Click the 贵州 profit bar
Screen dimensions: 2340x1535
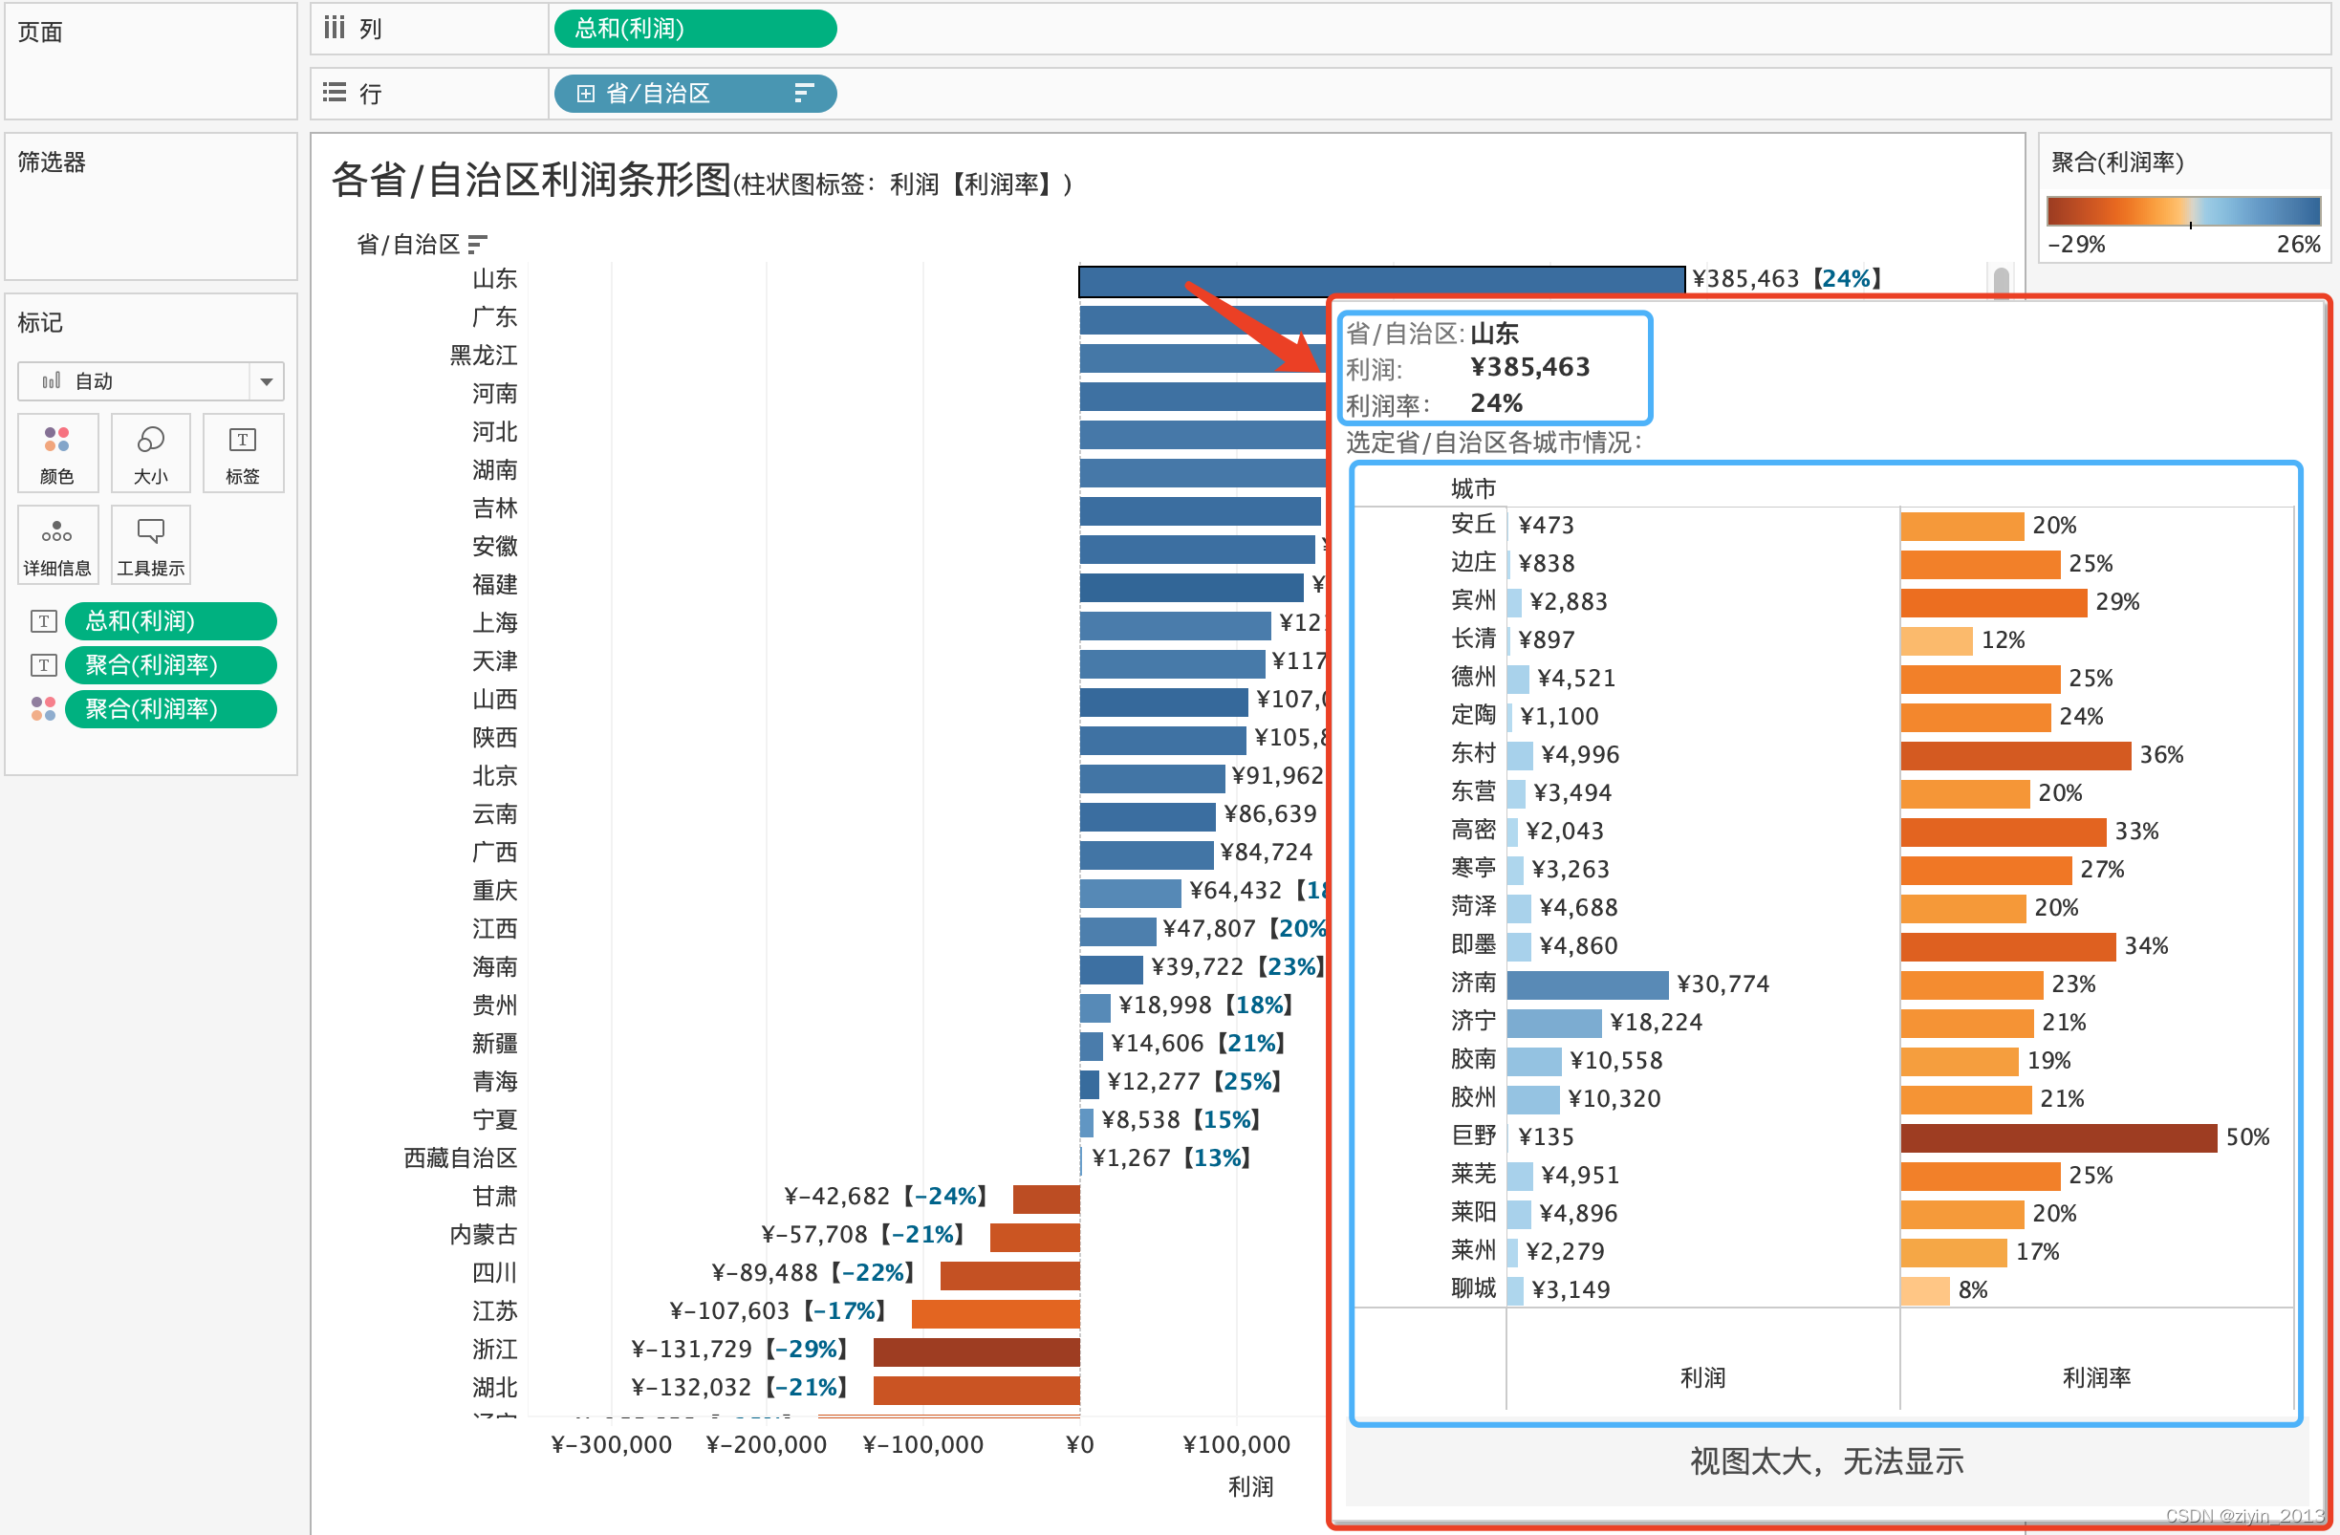[1094, 1007]
